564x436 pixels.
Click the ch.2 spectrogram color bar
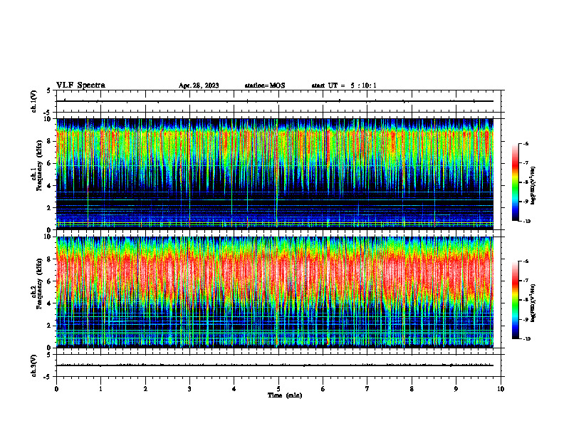pos(515,300)
